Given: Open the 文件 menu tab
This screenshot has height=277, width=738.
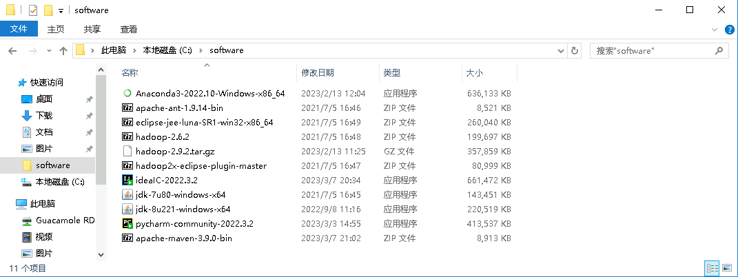Looking at the screenshot, I should coord(19,29).
